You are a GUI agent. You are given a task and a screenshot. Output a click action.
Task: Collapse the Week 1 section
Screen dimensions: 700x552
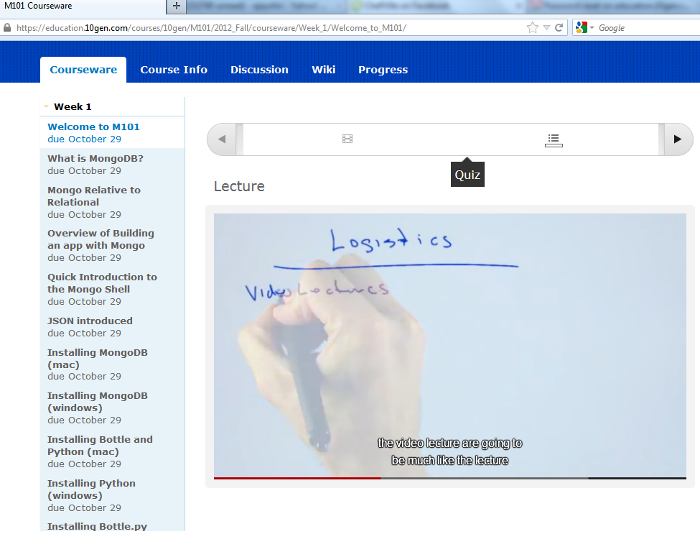(x=47, y=106)
